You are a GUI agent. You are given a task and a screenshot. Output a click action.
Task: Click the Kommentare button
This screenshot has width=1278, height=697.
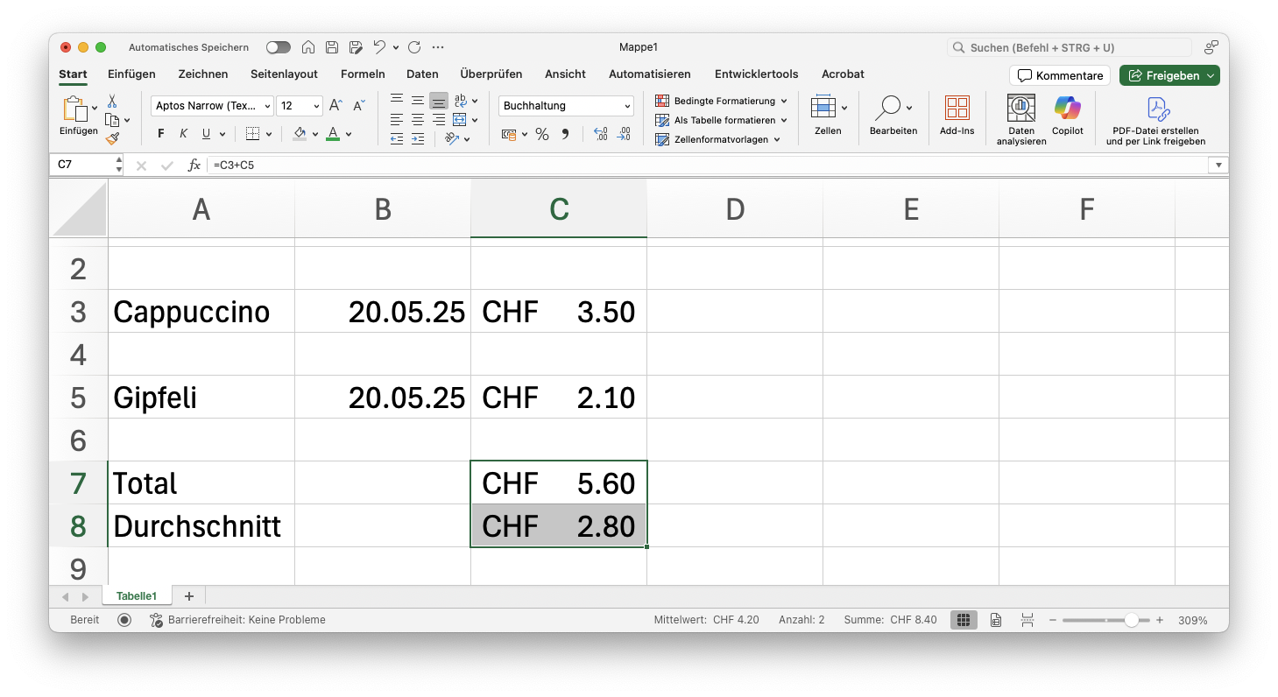[x=1060, y=75]
